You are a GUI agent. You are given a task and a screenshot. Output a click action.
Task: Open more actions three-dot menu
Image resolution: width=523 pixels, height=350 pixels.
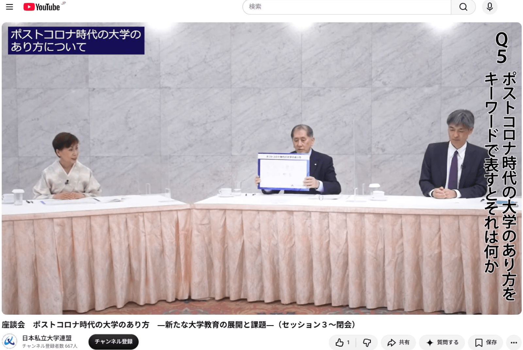514,342
